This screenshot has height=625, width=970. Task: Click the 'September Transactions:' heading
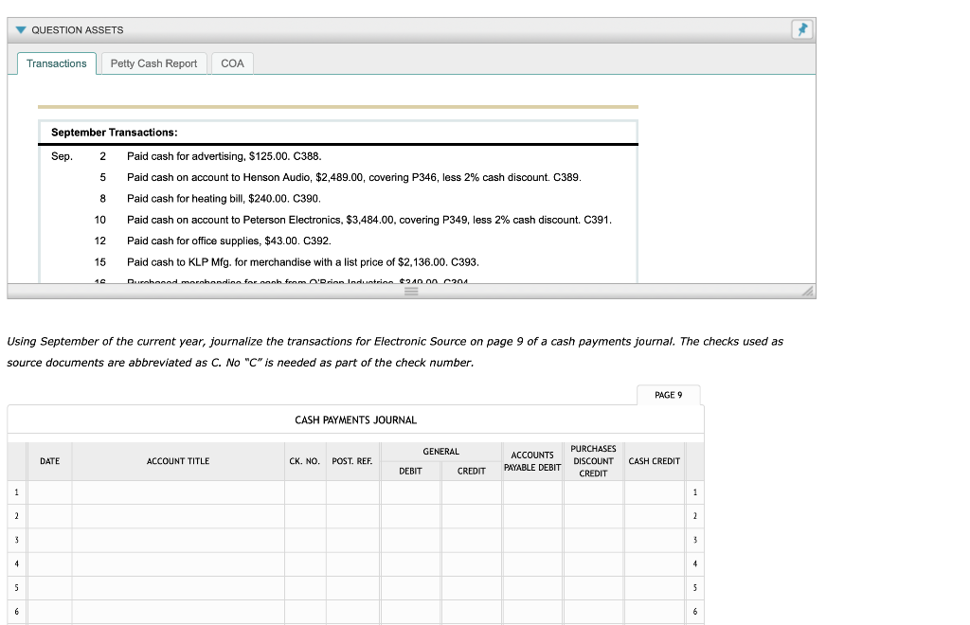pos(115,133)
